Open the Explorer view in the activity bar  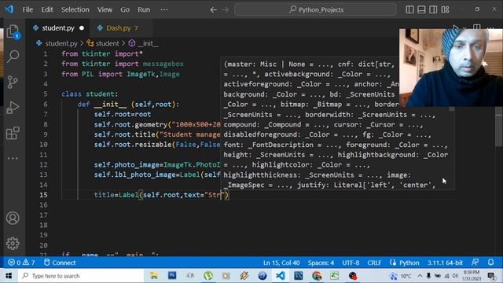(13, 31)
